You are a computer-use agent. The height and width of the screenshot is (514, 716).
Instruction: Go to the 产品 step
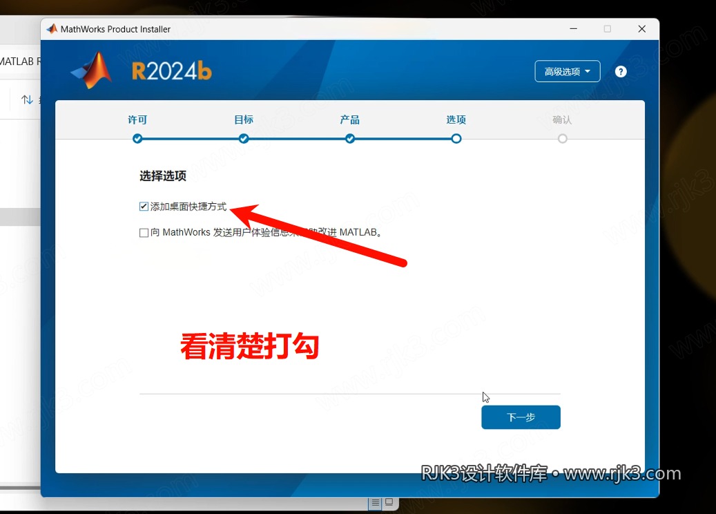point(350,120)
